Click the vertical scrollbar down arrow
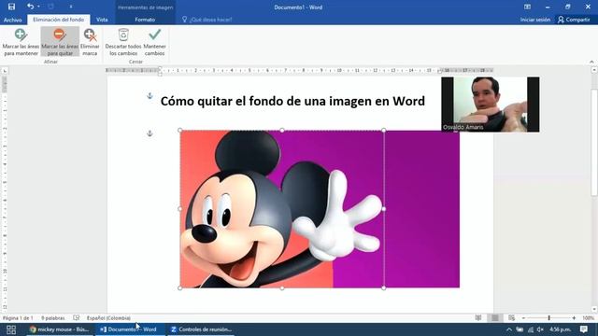 594,309
